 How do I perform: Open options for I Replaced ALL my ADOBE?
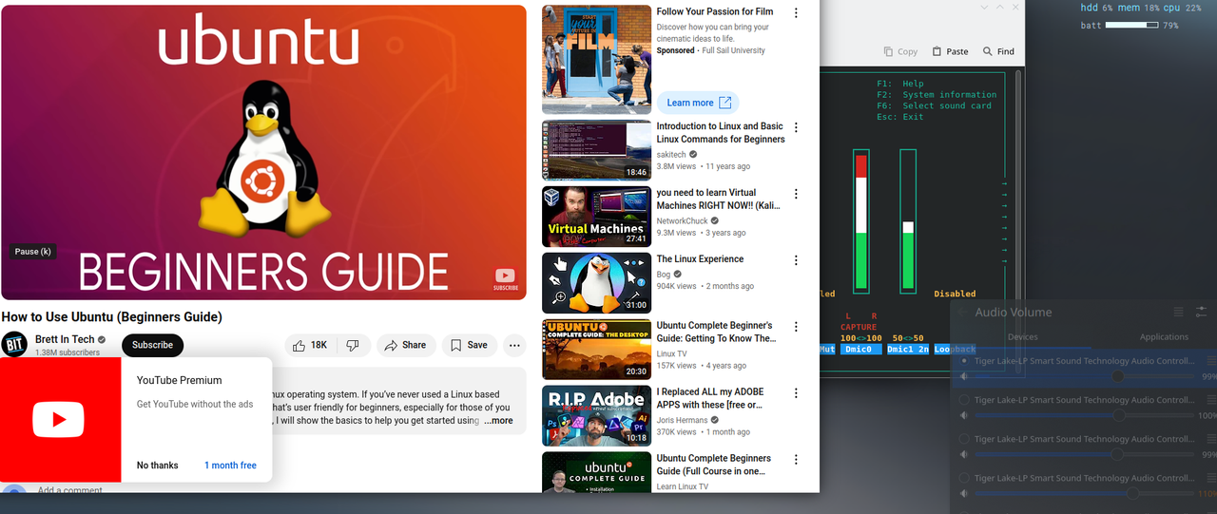(x=797, y=393)
